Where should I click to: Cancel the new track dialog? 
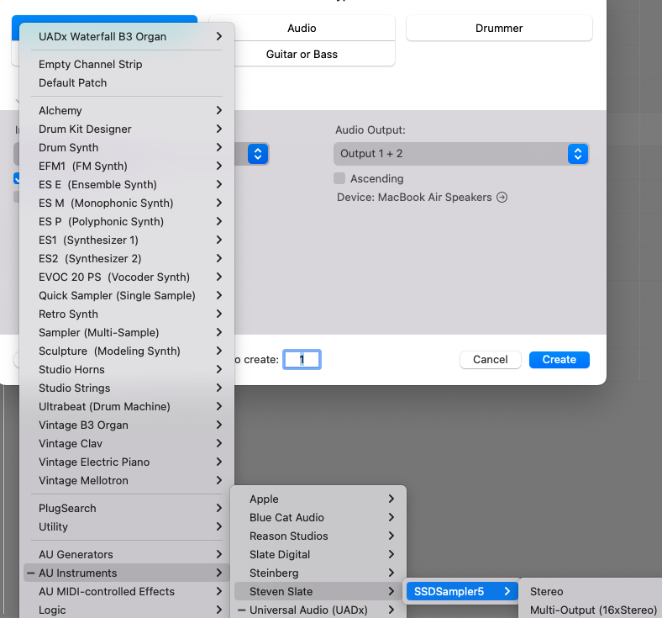490,360
